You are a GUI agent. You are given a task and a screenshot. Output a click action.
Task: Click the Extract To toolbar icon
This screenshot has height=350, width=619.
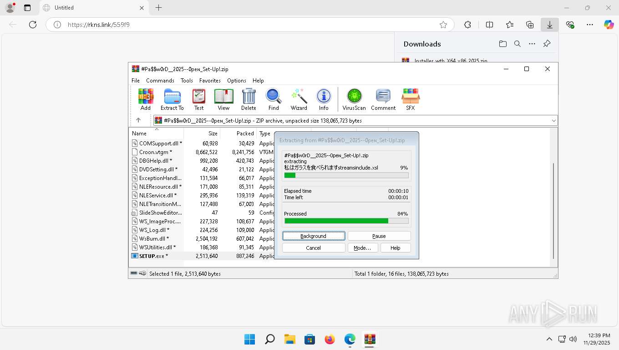pos(172,99)
